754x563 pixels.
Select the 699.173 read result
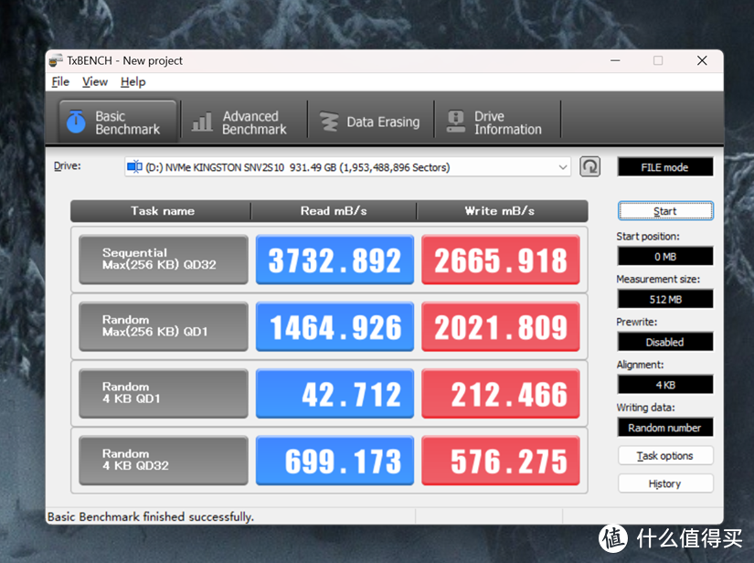(x=335, y=460)
